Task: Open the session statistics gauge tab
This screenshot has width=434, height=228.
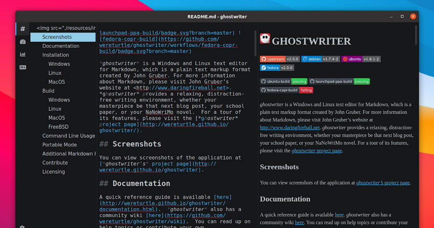Action: pyautogui.click(x=22, y=42)
